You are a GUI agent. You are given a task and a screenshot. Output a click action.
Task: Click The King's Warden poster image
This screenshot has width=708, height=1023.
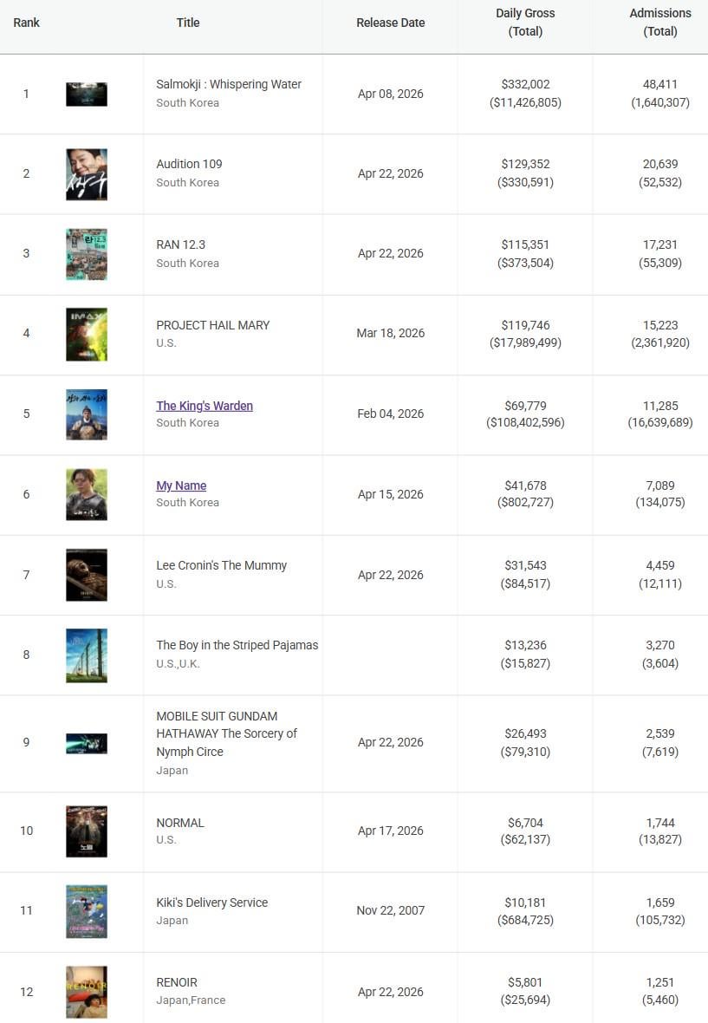(x=87, y=414)
